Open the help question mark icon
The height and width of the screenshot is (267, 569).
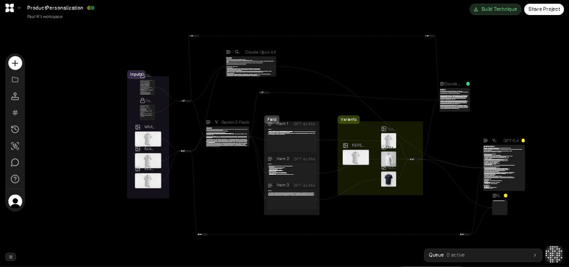click(15, 179)
